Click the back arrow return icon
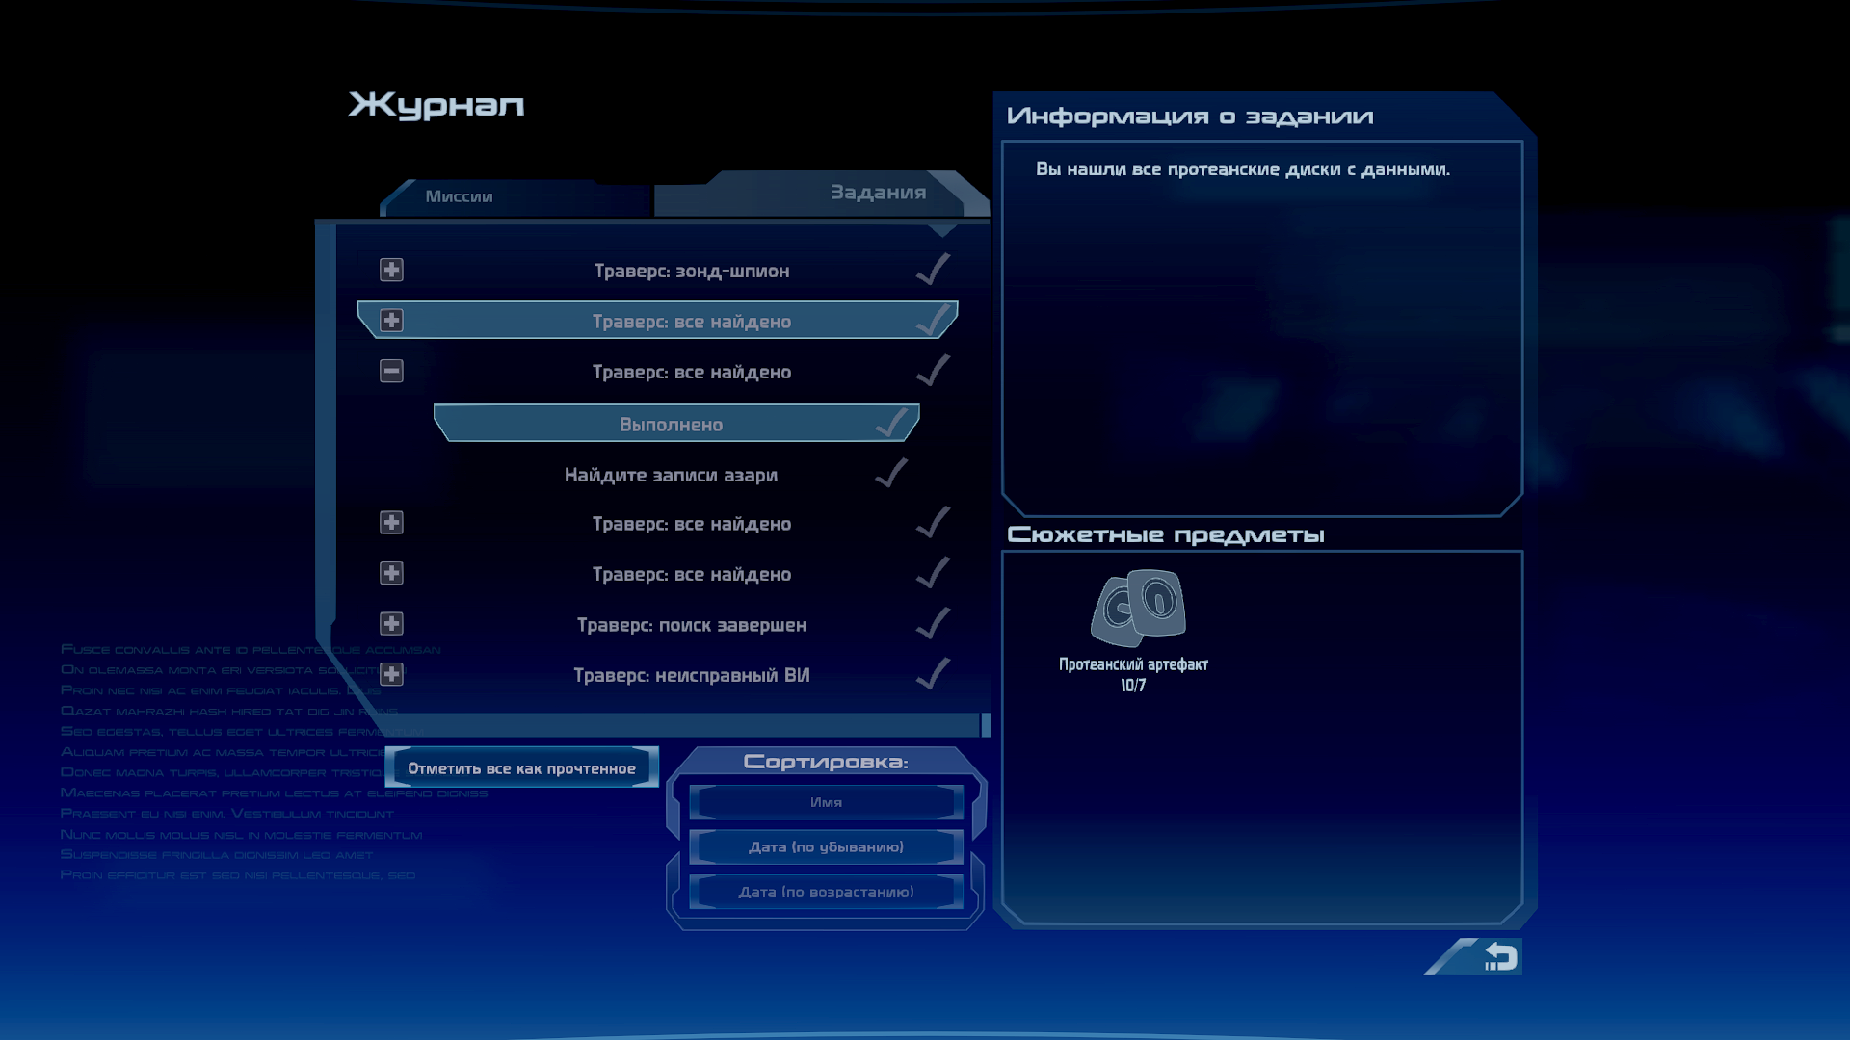 [1499, 957]
